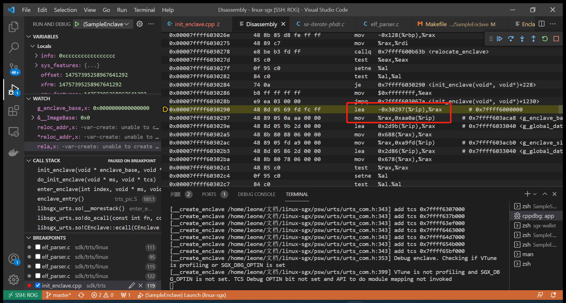The image size is (566, 303).
Task: Disable the elf_parser.c line 95 breakpoint
Action: 38,257
